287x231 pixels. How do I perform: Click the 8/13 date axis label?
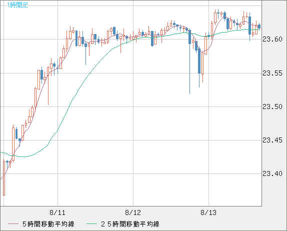coord(208,212)
